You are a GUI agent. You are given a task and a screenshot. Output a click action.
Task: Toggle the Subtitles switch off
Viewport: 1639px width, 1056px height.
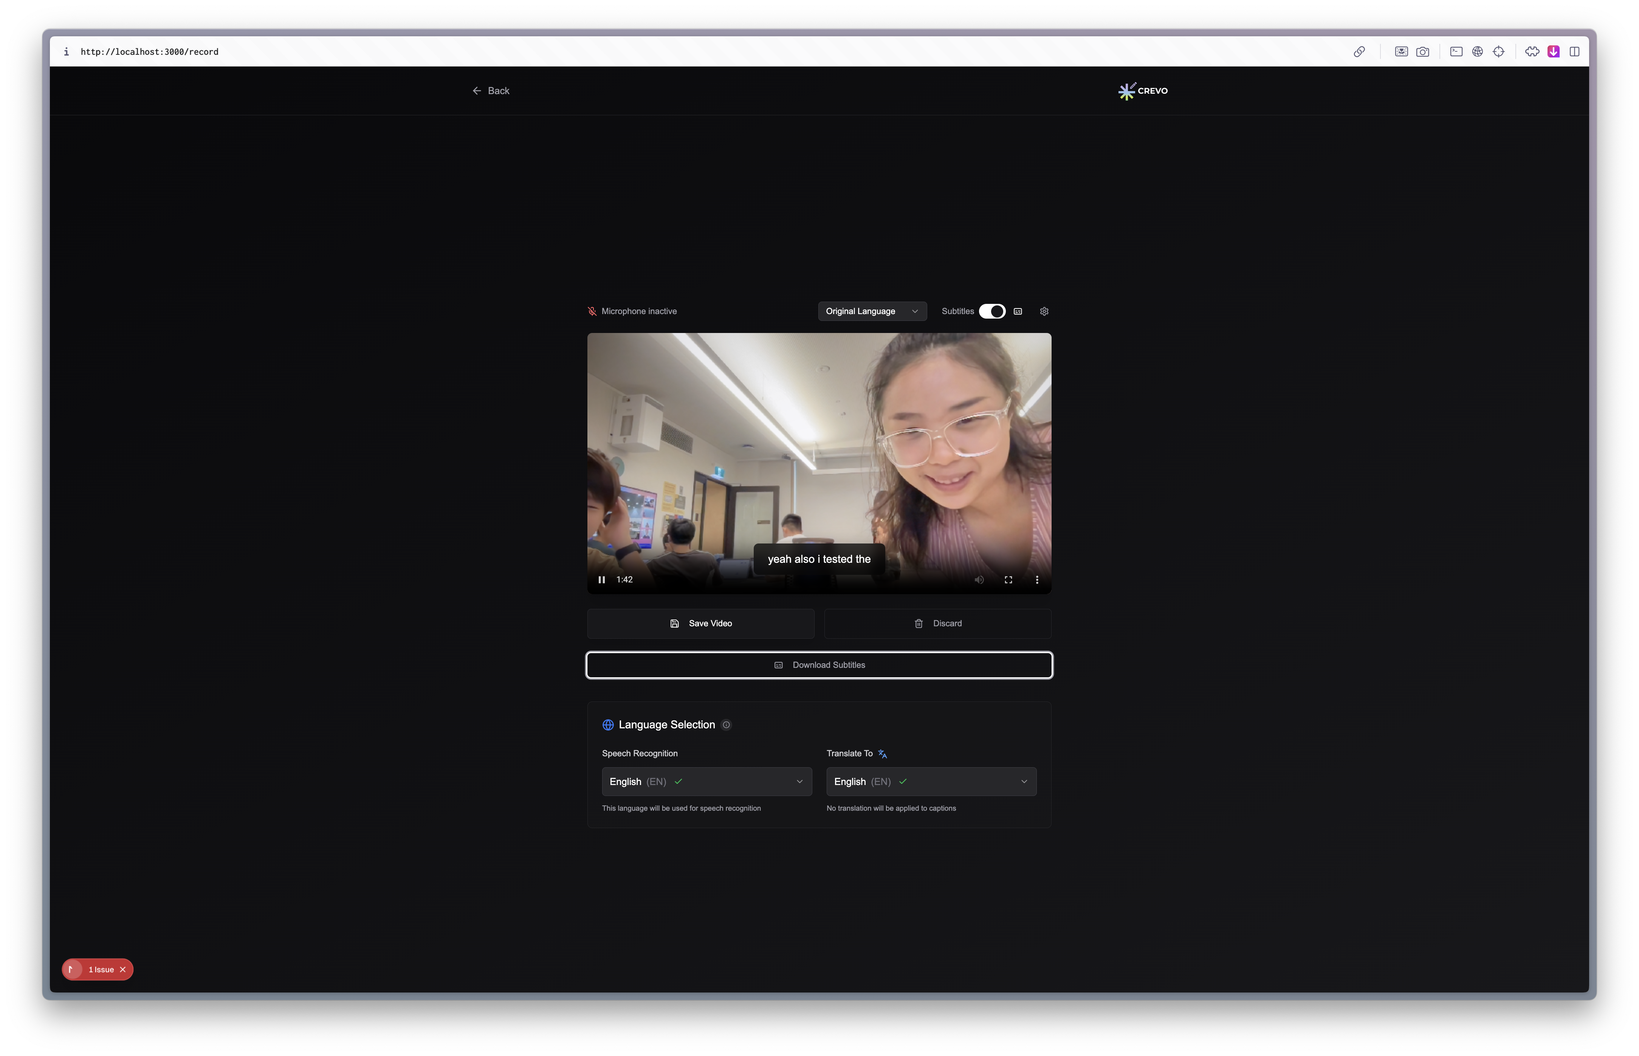(x=991, y=311)
